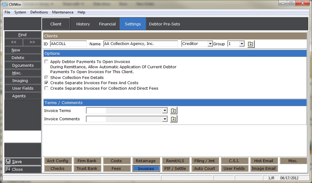
Task: Switch to the Debtor Pre-Sets tab
Action: tap(164, 24)
